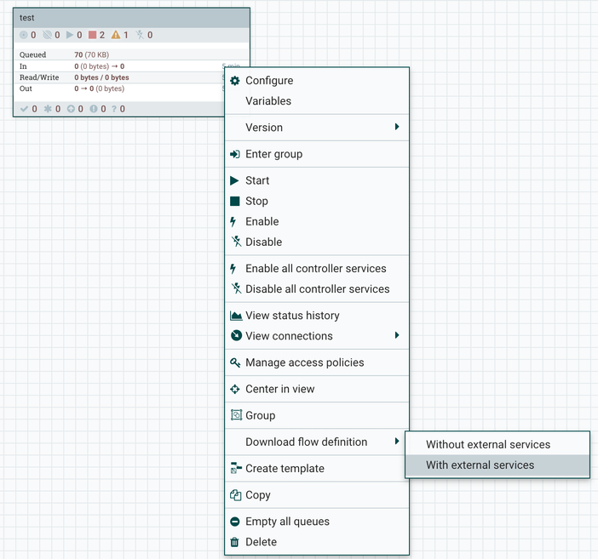This screenshot has width=598, height=559.
Task: Click the disabled bolt icon on test group
Action: tap(140, 35)
